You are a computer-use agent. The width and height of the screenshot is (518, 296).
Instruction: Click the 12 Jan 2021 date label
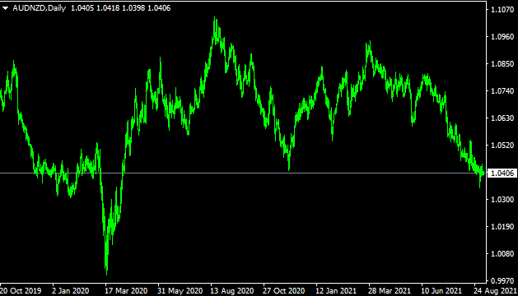336,291
